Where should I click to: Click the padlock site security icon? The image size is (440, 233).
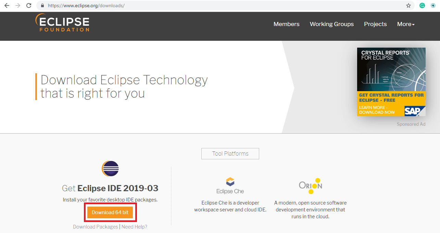(42, 5)
